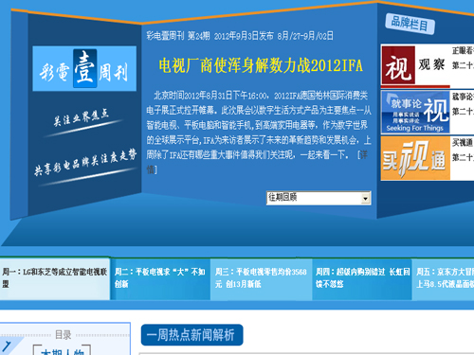Select the red 视观察 brand icon

(398, 65)
